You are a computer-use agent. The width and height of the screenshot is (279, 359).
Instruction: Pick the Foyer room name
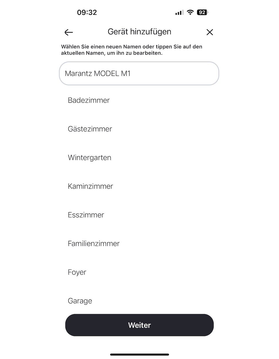click(139, 272)
